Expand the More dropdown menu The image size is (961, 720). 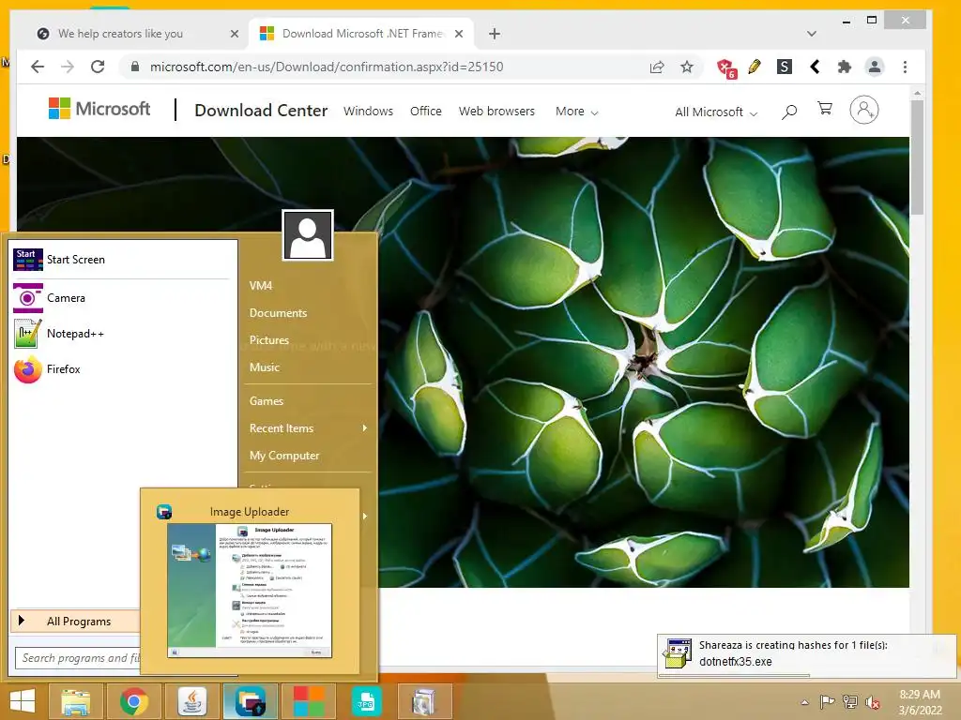[x=577, y=112]
